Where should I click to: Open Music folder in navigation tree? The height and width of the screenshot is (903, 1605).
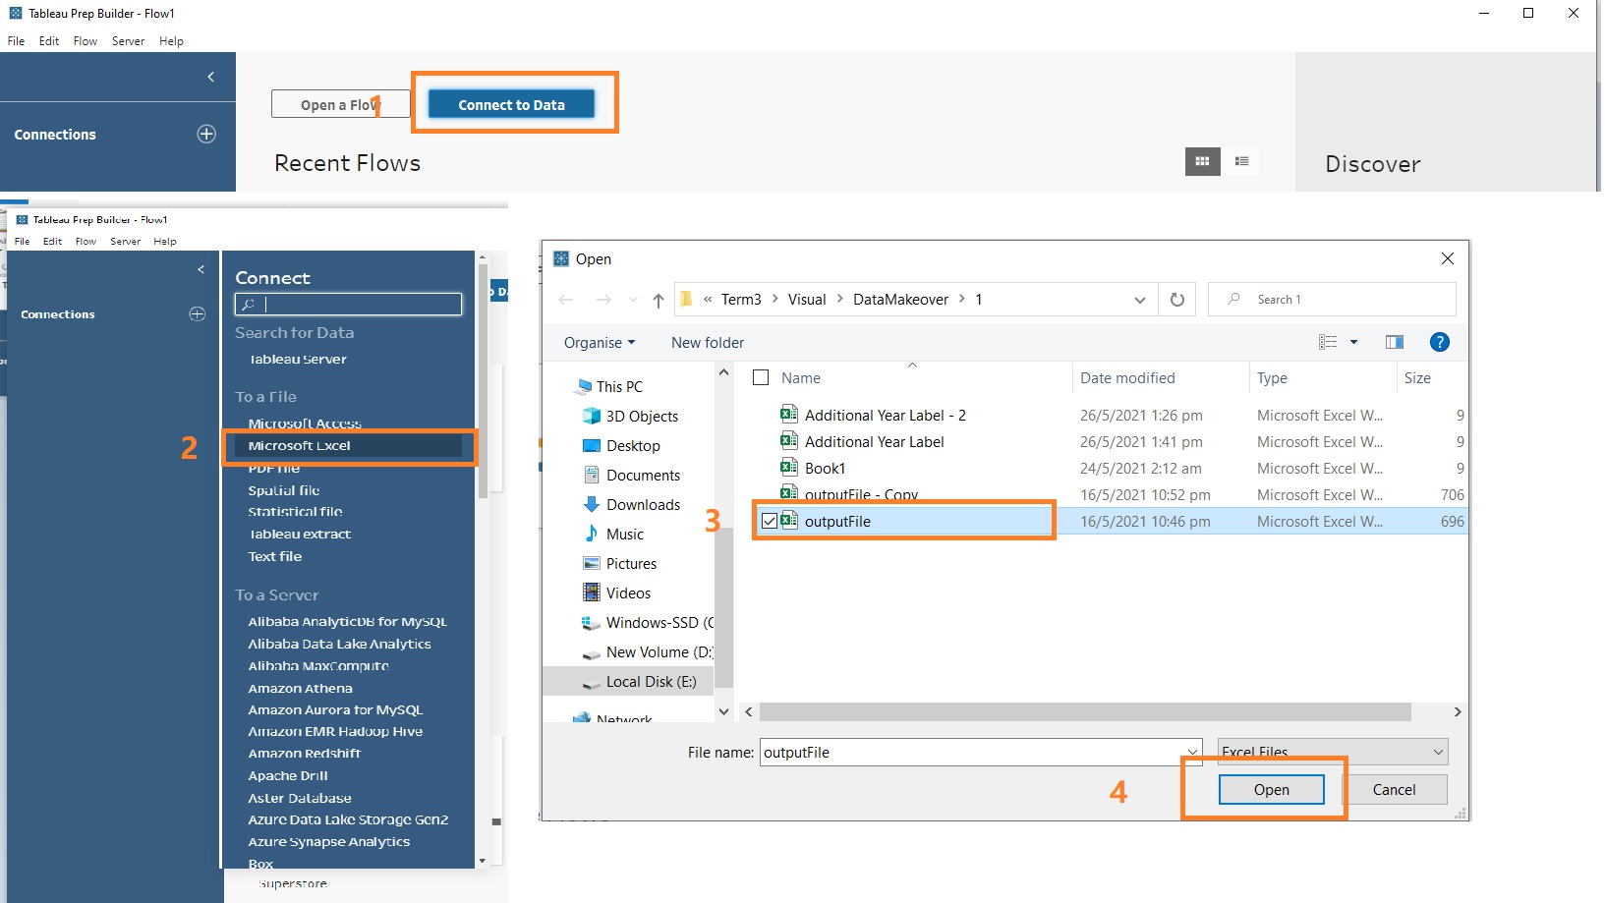click(625, 535)
